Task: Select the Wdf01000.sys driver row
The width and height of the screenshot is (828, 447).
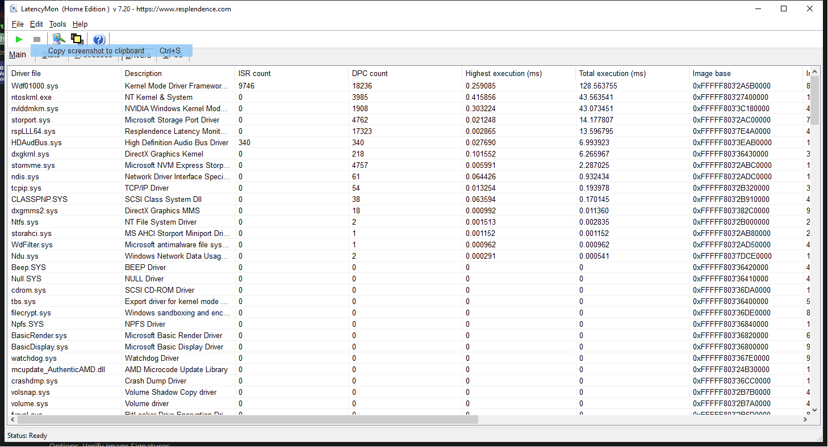Action: (409, 86)
